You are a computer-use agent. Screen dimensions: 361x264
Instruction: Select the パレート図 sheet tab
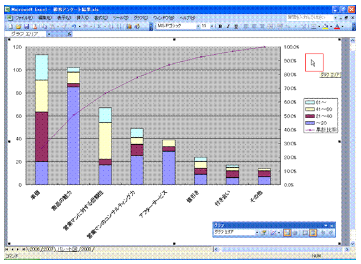click(67, 249)
